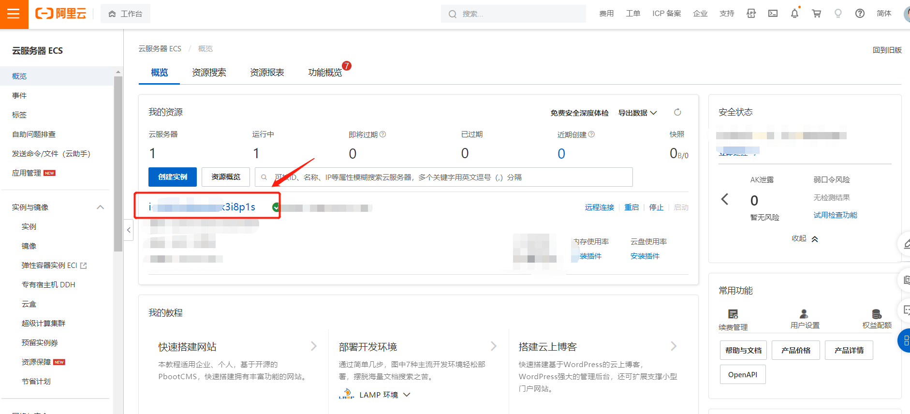Refresh the 我的资源 panel

click(x=677, y=112)
